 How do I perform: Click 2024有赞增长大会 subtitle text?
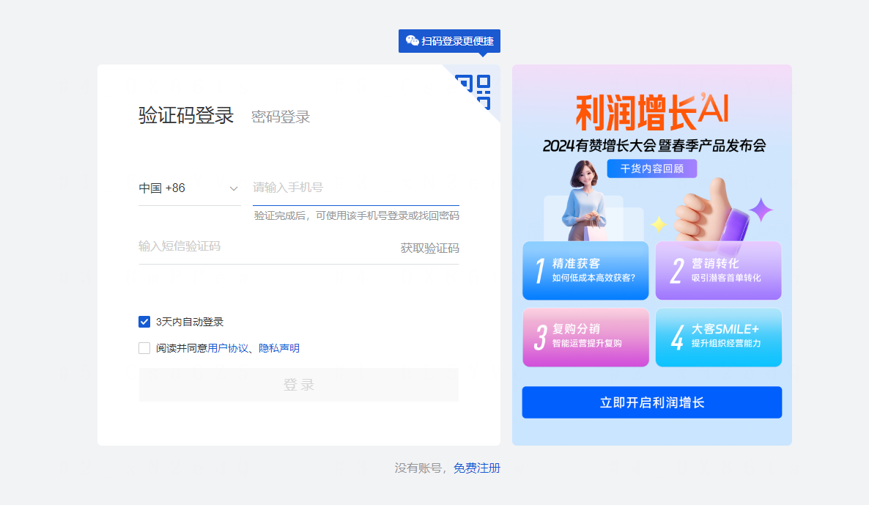654,146
